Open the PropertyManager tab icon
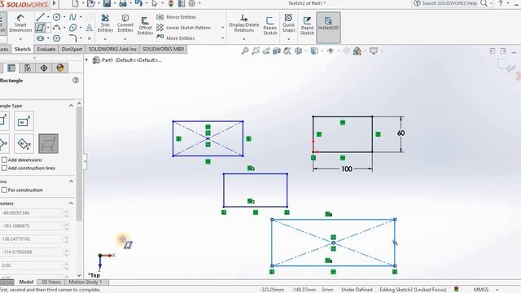 coord(11,68)
